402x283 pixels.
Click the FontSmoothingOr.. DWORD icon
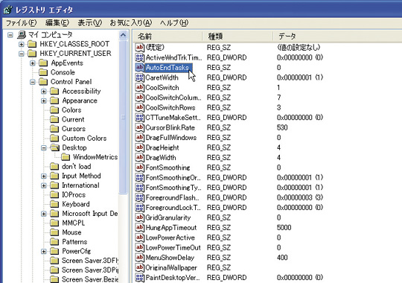(x=139, y=177)
